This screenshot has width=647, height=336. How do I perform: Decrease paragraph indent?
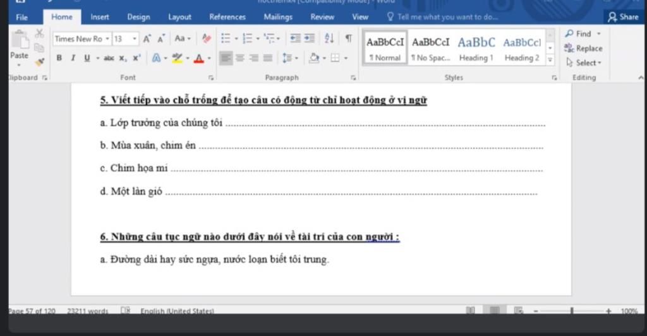pyautogui.click(x=296, y=38)
